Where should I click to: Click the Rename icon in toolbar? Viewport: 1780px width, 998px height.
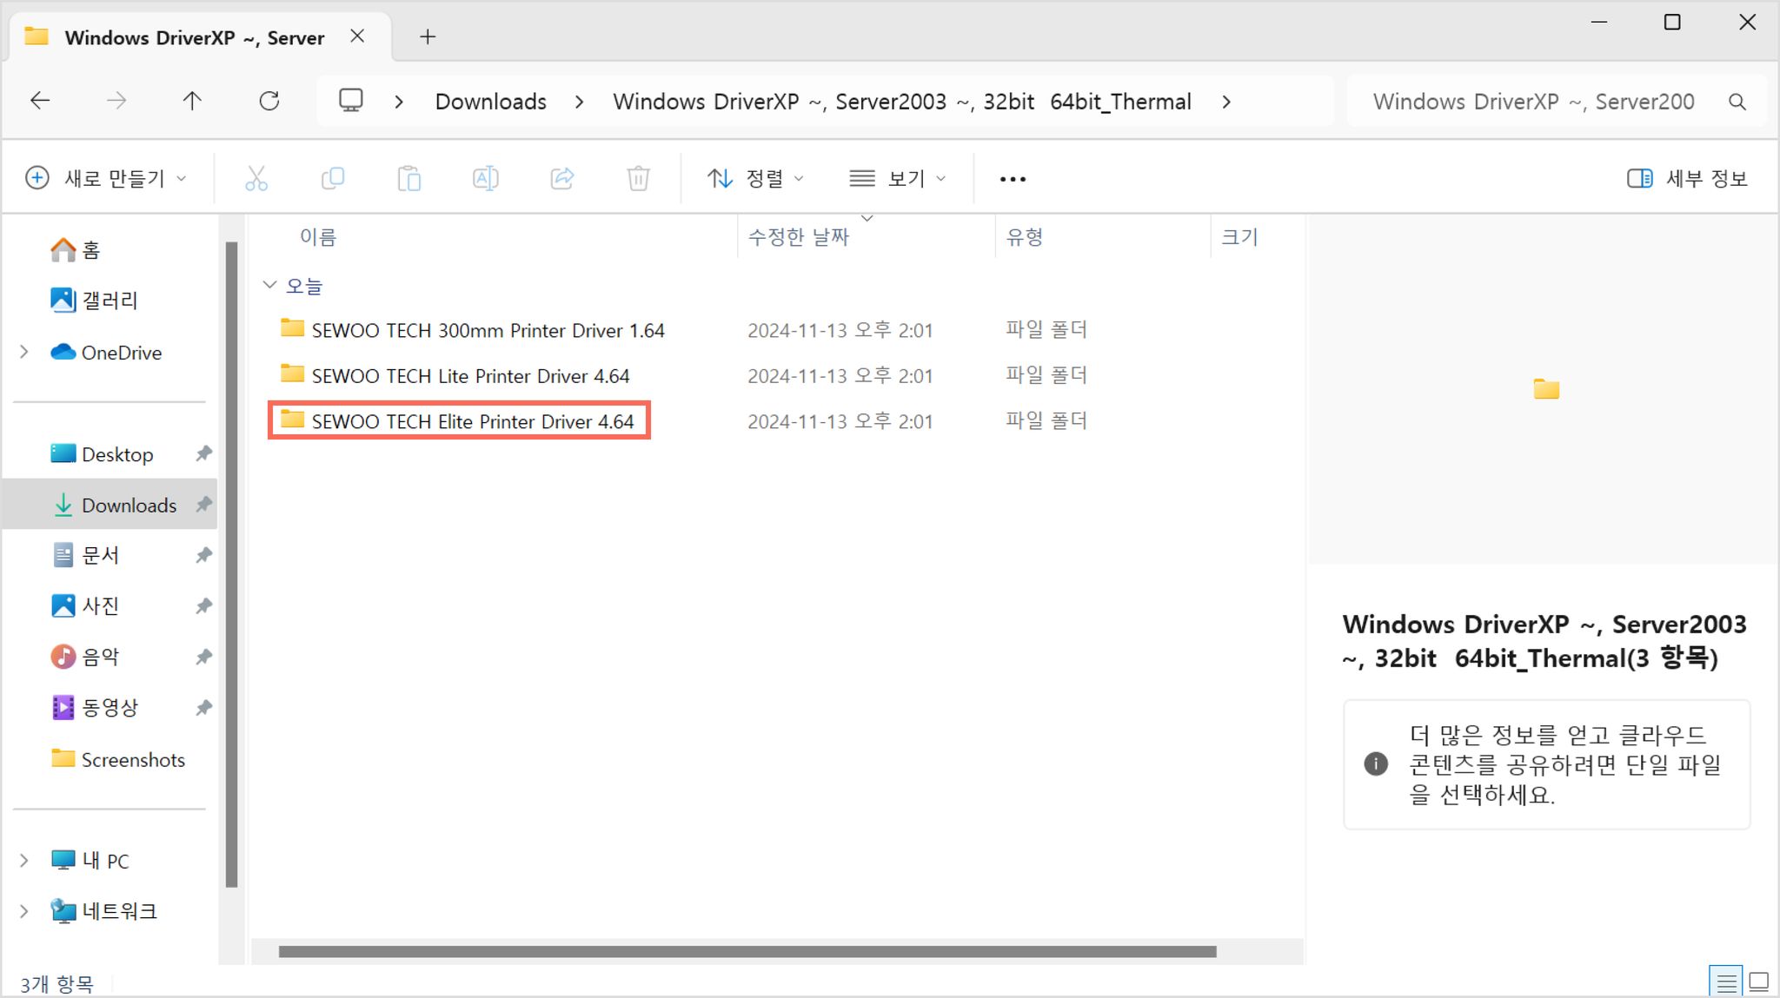pyautogui.click(x=486, y=178)
